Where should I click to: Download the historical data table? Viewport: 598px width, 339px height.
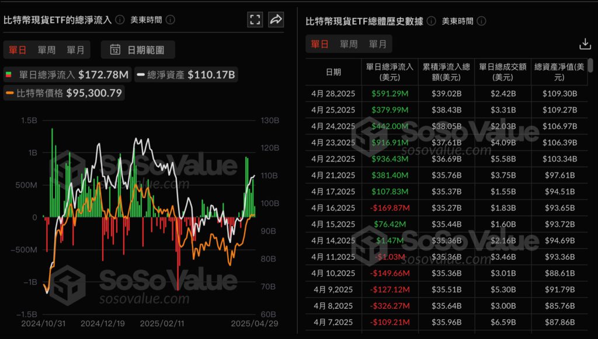click(585, 44)
